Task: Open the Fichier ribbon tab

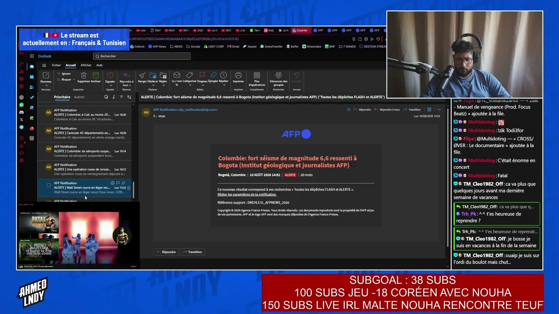Action: [x=56, y=65]
